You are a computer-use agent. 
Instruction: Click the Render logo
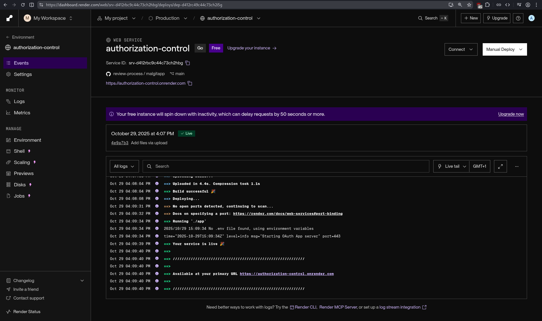pyautogui.click(x=9, y=18)
